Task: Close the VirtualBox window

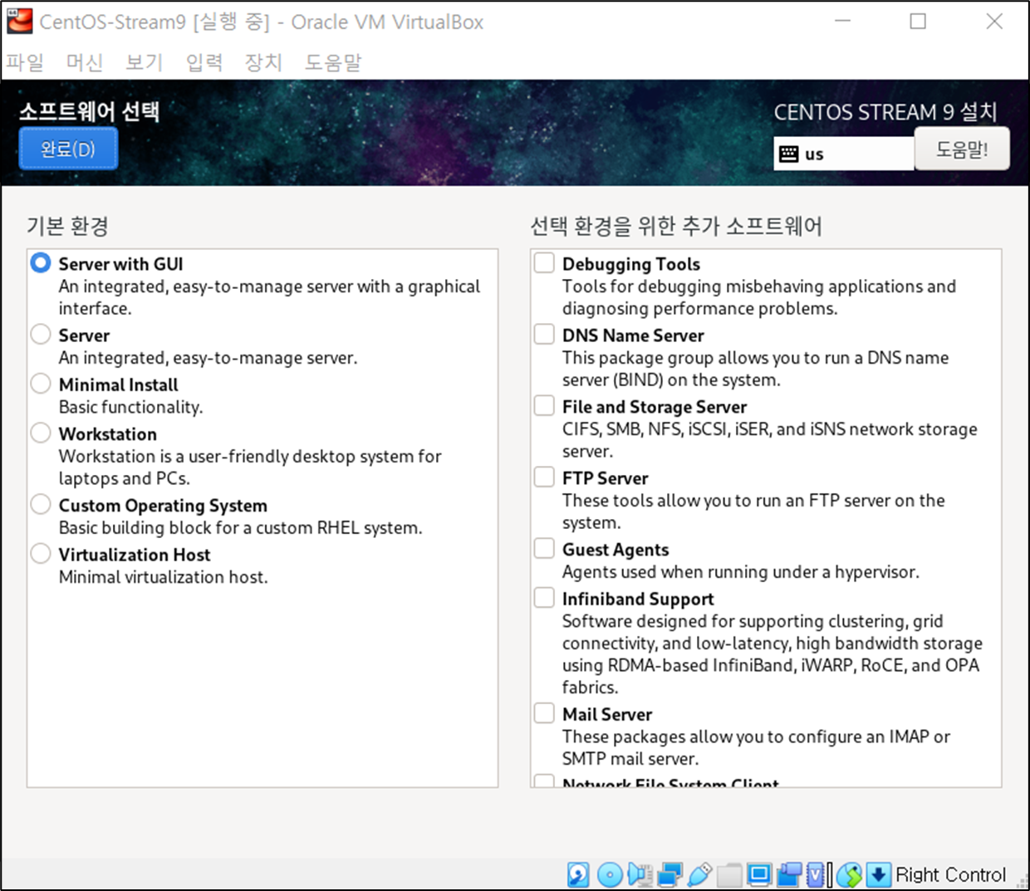Action: point(994,22)
